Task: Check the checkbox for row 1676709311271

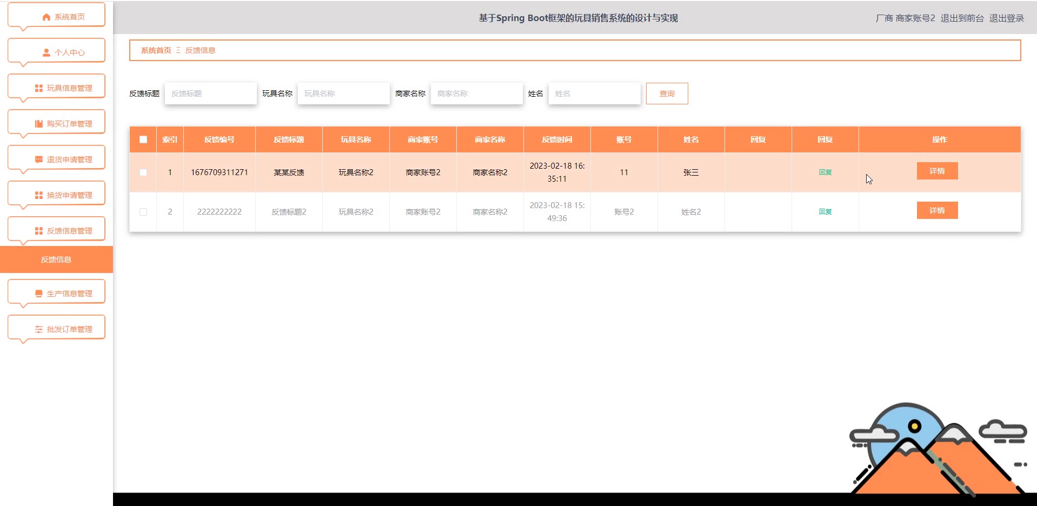Action: (x=143, y=172)
